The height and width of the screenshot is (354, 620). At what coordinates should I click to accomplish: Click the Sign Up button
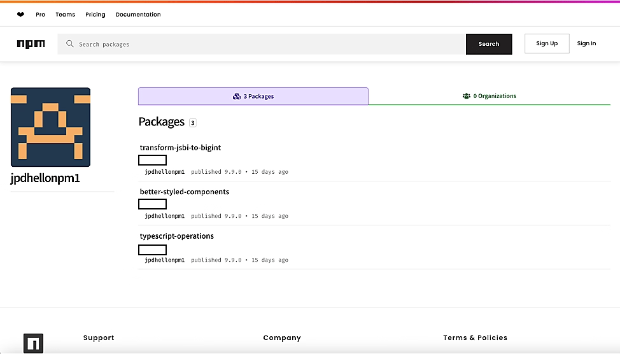[547, 43]
